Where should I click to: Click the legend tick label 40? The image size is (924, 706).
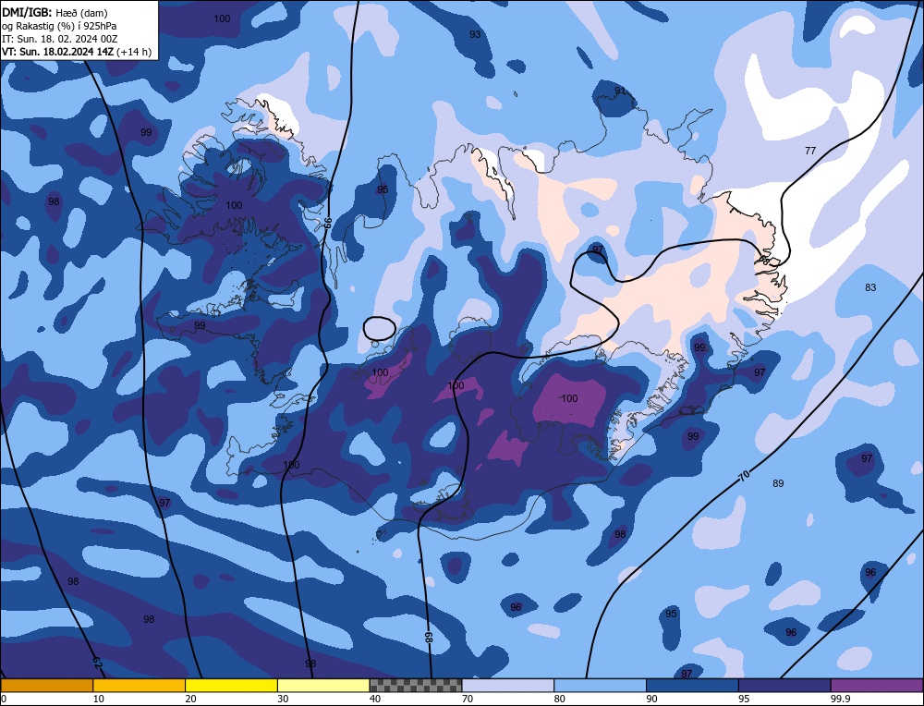(375, 699)
